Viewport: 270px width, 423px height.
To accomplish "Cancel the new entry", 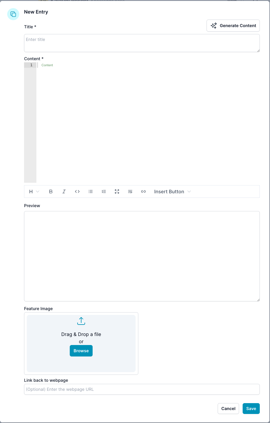I will click(228, 409).
